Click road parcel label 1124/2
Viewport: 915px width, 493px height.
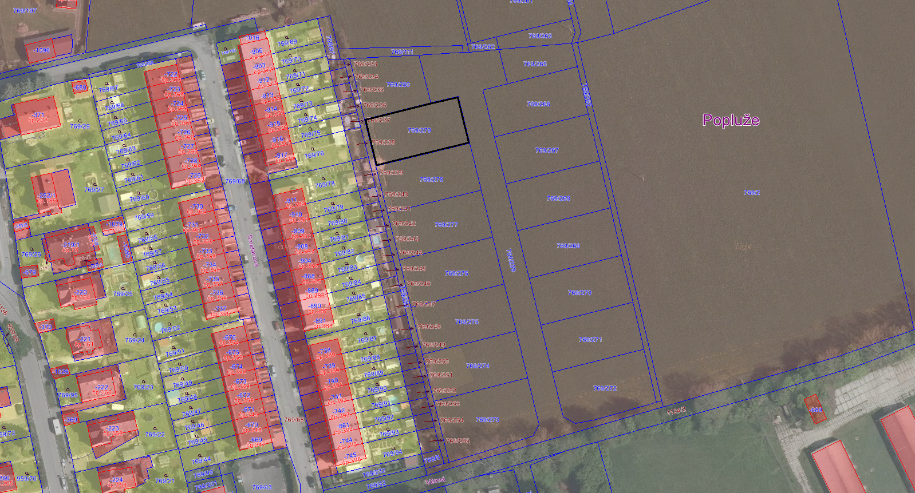(x=676, y=411)
